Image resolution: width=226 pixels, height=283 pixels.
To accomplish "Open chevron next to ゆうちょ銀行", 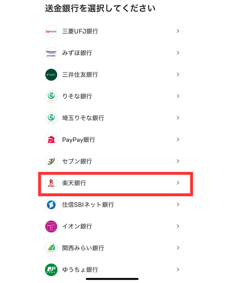I will point(178,269).
